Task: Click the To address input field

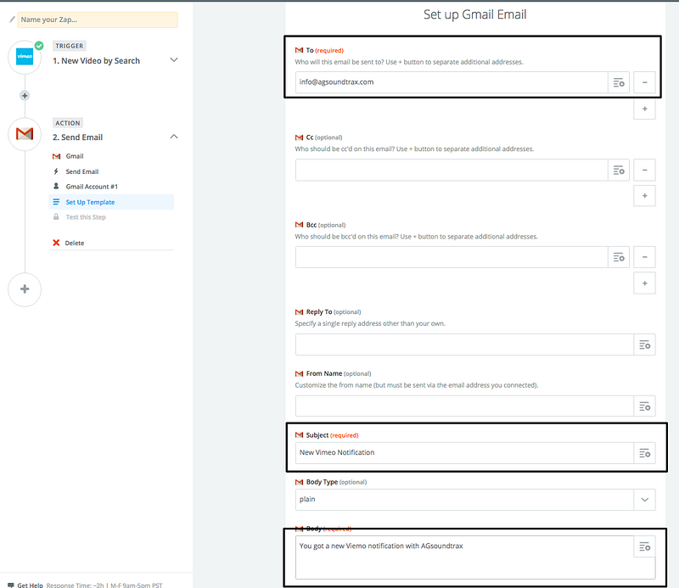Action: [x=452, y=82]
